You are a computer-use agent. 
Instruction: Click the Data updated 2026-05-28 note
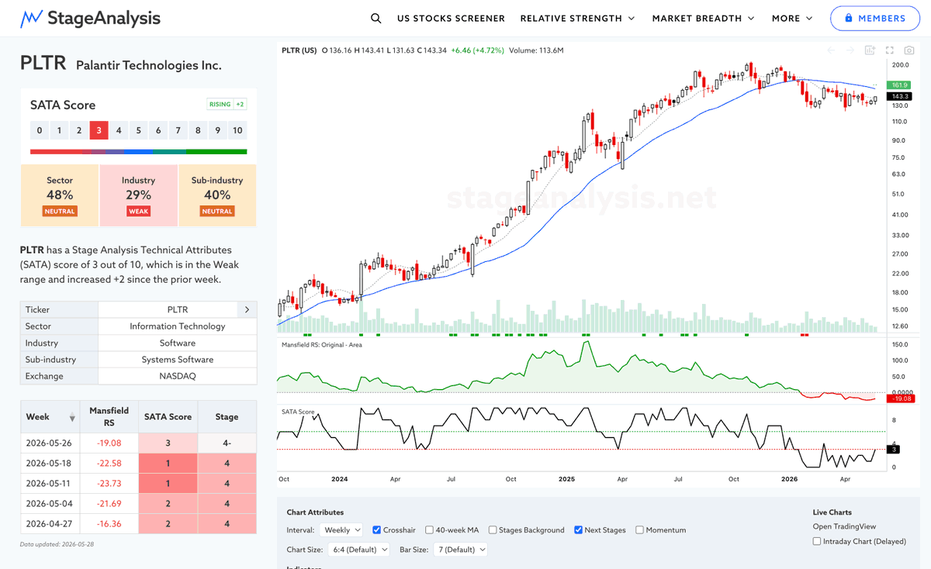tap(57, 544)
